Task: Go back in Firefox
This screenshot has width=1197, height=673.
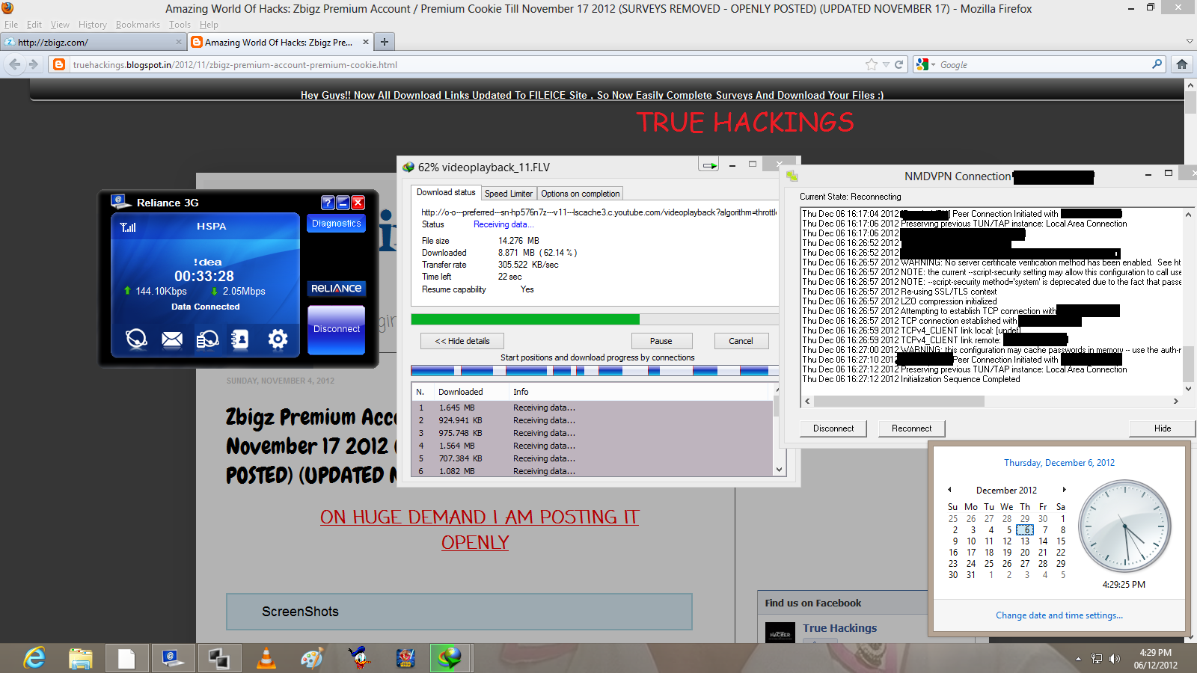Action: pos(14,64)
